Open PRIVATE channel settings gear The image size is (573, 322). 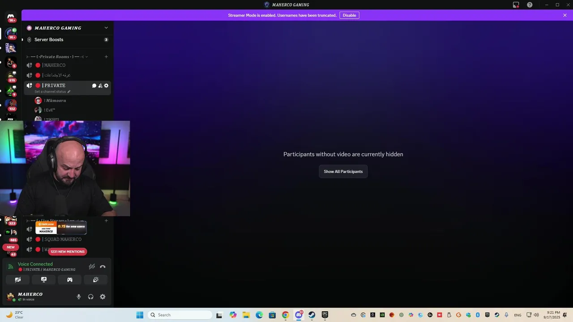click(106, 85)
